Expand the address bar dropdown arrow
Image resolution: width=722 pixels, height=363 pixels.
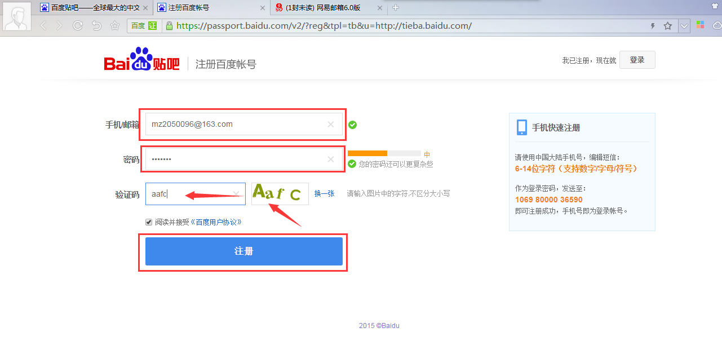click(684, 26)
